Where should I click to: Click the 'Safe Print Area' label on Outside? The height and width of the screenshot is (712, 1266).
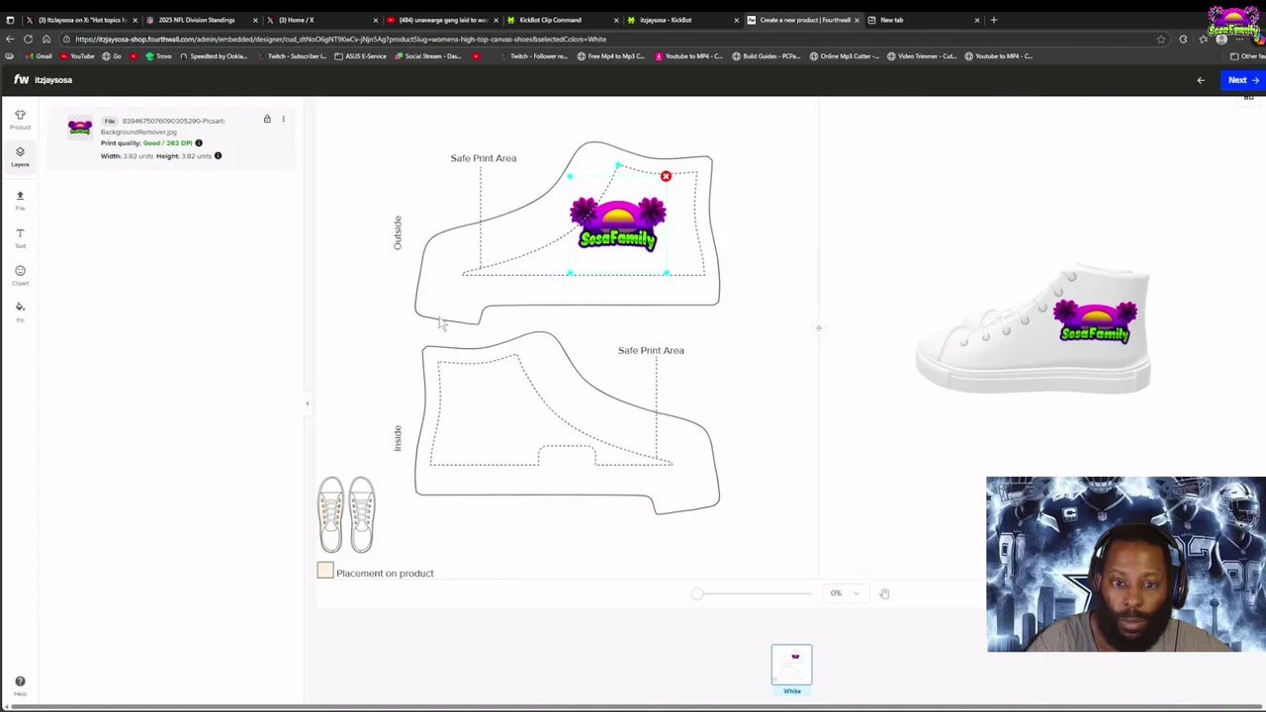[484, 158]
